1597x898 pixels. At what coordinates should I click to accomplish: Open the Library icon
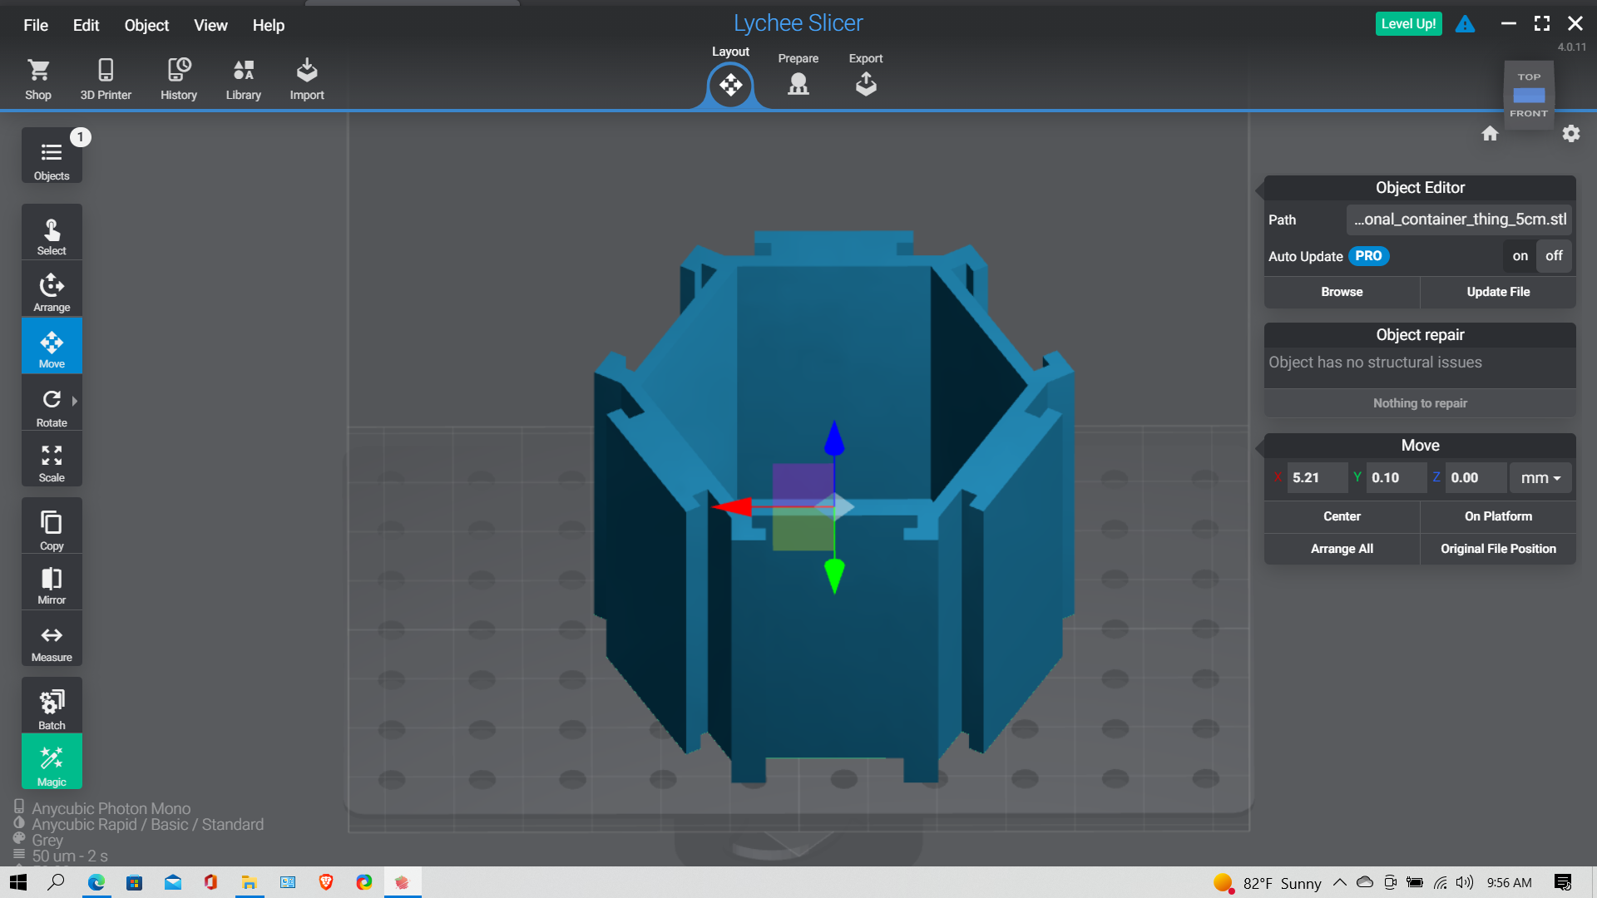coord(244,79)
